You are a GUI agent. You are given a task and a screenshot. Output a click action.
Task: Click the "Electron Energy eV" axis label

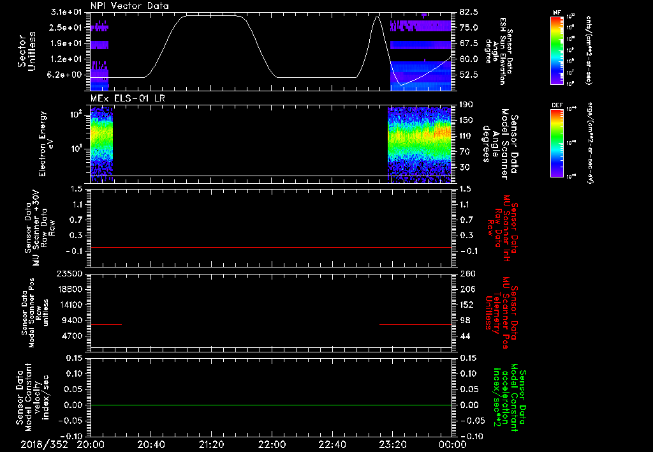point(47,144)
